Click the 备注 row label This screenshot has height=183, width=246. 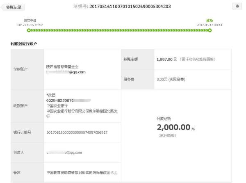(17, 172)
